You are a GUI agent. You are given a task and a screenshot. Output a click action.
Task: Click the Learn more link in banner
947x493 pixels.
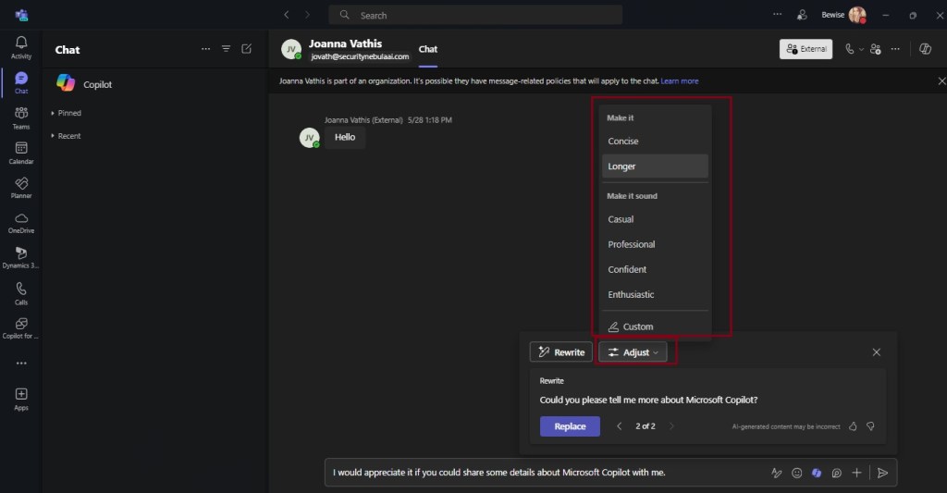(679, 81)
